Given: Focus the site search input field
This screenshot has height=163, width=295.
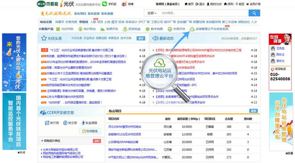Looking at the screenshot, I should (204, 13).
